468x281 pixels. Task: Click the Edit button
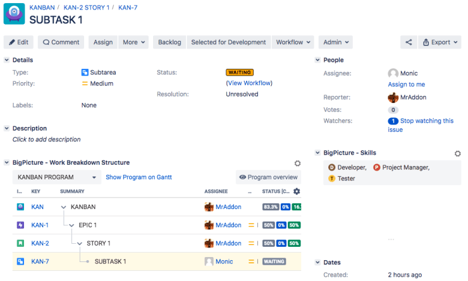coord(18,42)
